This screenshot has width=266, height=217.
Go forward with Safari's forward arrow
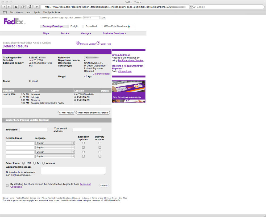(9, 7)
